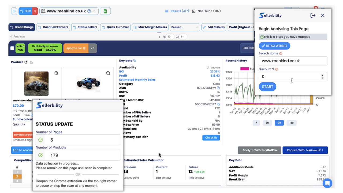Click the START button
This screenshot has height=193, width=343.
coord(267,87)
